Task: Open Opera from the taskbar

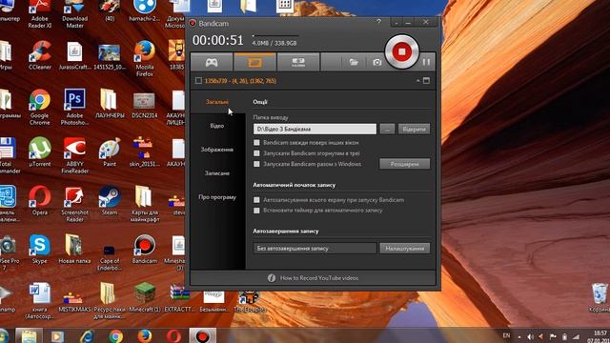Action: [173, 335]
